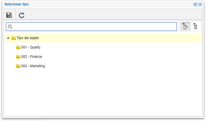
Task: Select the 002 - Finance folder icon
Action: (x=18, y=57)
